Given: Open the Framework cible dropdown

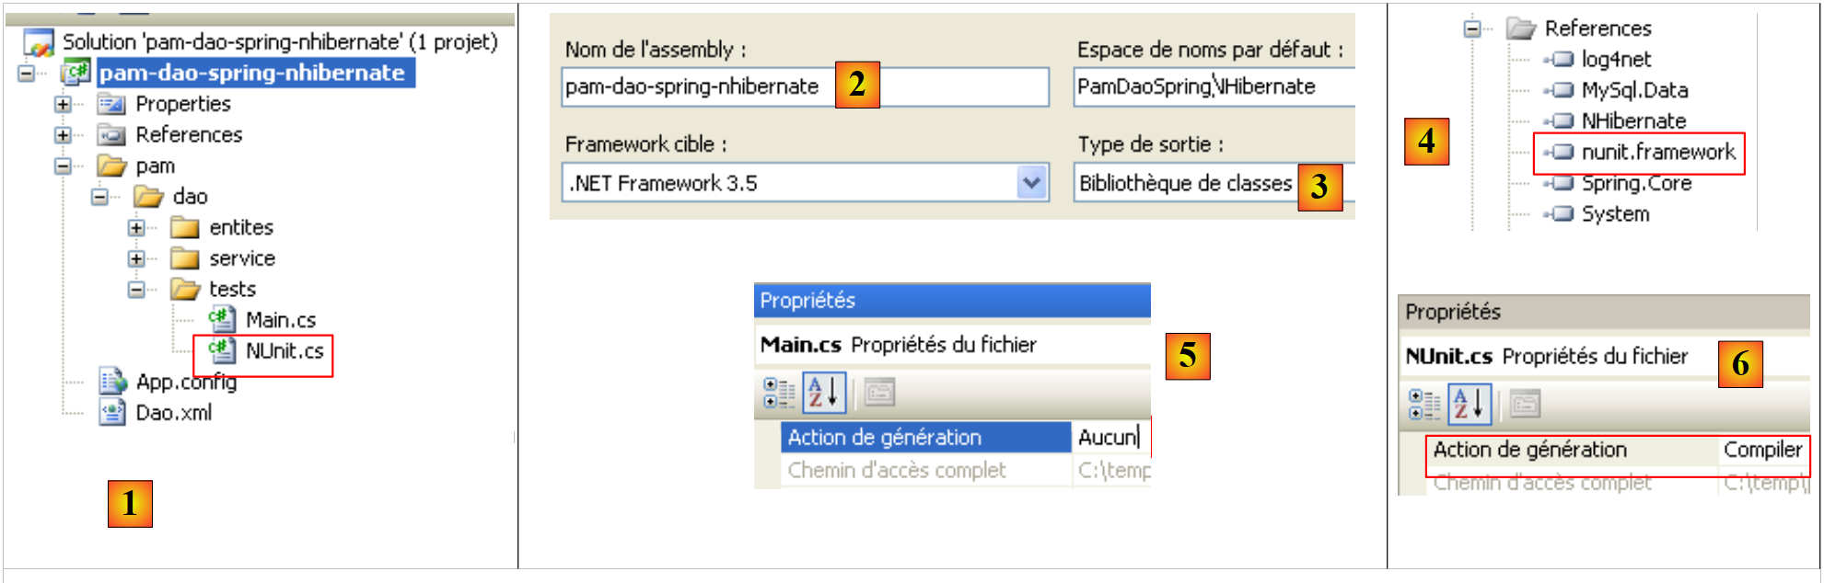Looking at the screenshot, I should [x=1032, y=183].
